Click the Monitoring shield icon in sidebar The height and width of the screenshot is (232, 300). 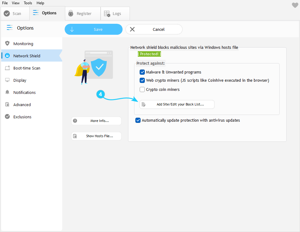pyautogui.click(x=7, y=44)
